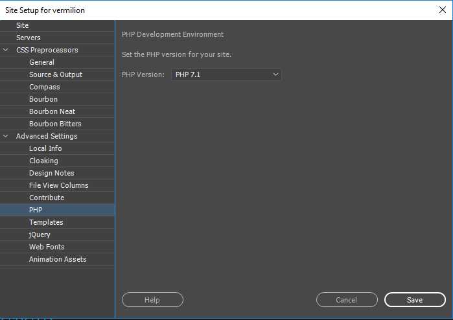453x320 pixels.
Task: Open Bourbon Bitters settings
Action: pyautogui.click(x=55, y=124)
